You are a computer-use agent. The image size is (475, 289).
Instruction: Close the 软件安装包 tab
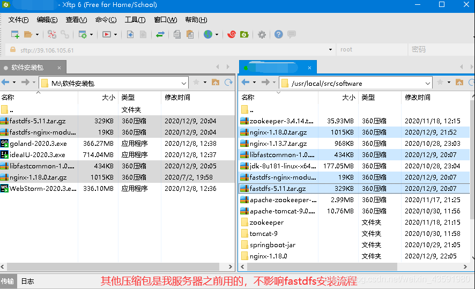[x=60, y=68]
